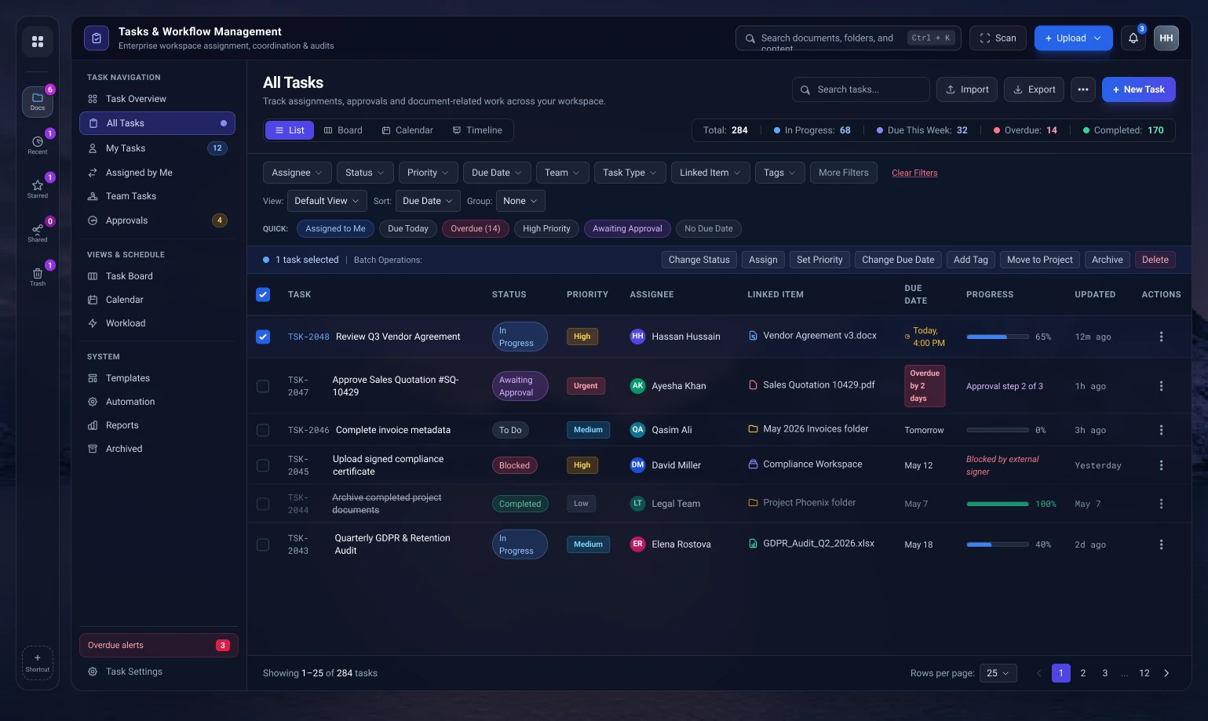Viewport: 1208px width, 721px height.
Task: Check the TSK-2043 Quarterly GDPR Audit checkbox
Action: tap(263, 544)
